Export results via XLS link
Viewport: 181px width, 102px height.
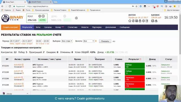pyautogui.click(x=114, y=41)
